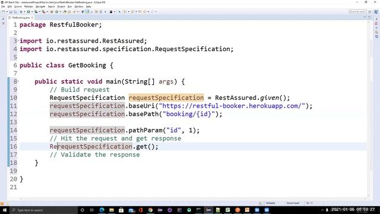Click the Coverage toolbar icon
The width and height of the screenshot is (380, 214).
coord(36,12)
